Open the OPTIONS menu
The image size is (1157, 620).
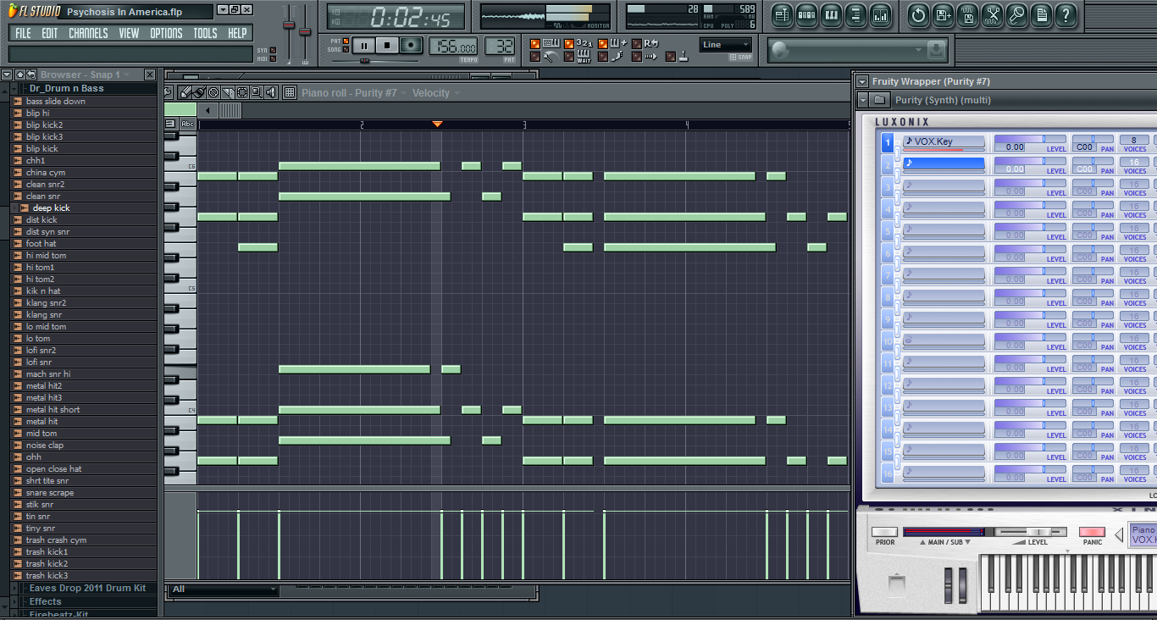click(x=166, y=33)
